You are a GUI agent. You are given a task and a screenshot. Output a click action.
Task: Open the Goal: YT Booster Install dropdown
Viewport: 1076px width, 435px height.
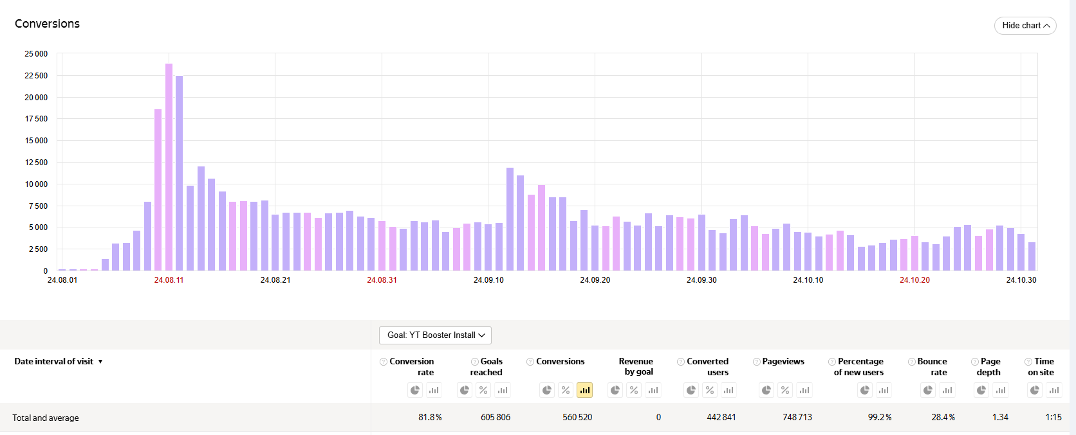pyautogui.click(x=435, y=335)
